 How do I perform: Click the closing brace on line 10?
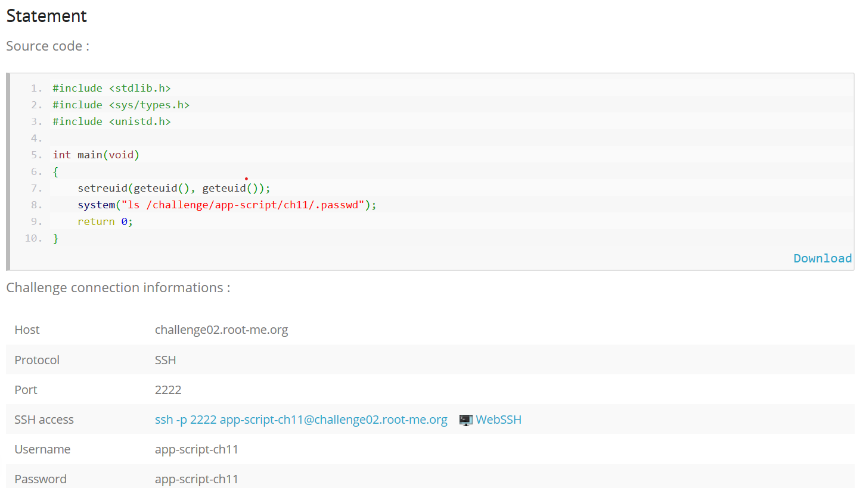(55, 238)
